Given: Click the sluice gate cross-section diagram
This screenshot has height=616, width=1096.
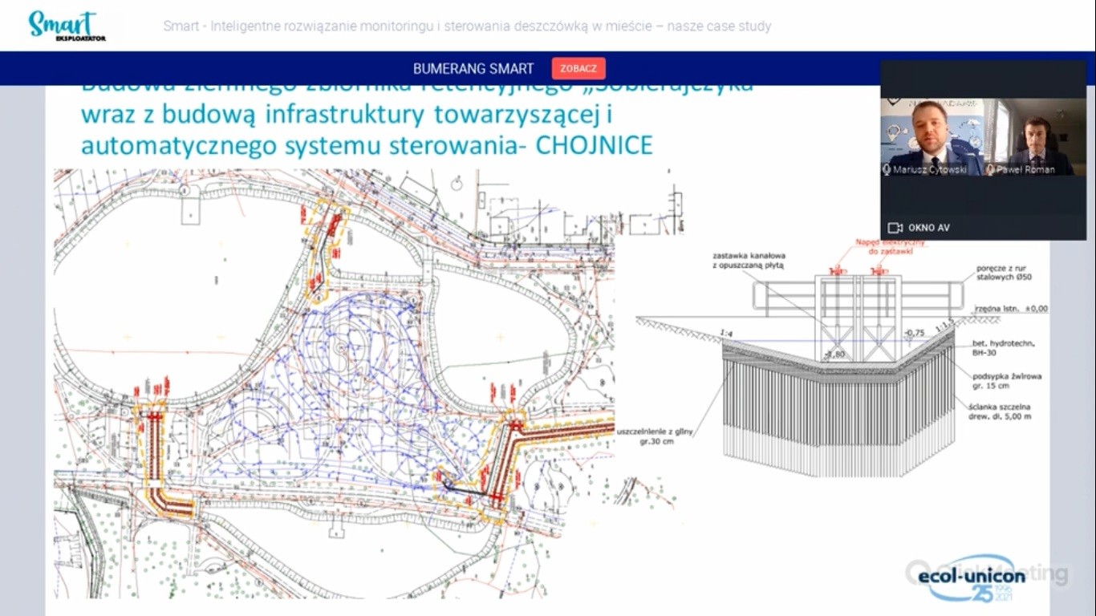Looking at the screenshot, I should pyautogui.click(x=838, y=377).
